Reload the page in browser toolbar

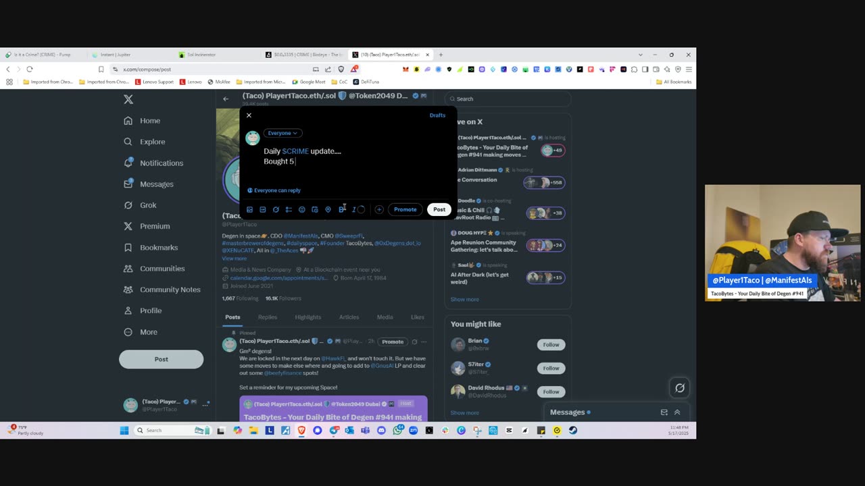(30, 69)
